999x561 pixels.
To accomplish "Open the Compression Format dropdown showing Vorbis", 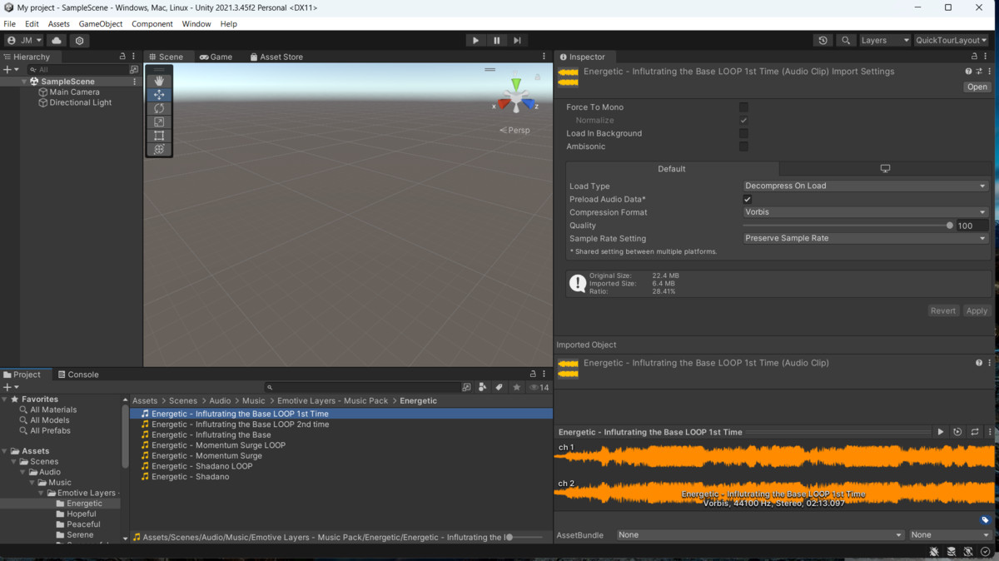I will tap(865, 212).
